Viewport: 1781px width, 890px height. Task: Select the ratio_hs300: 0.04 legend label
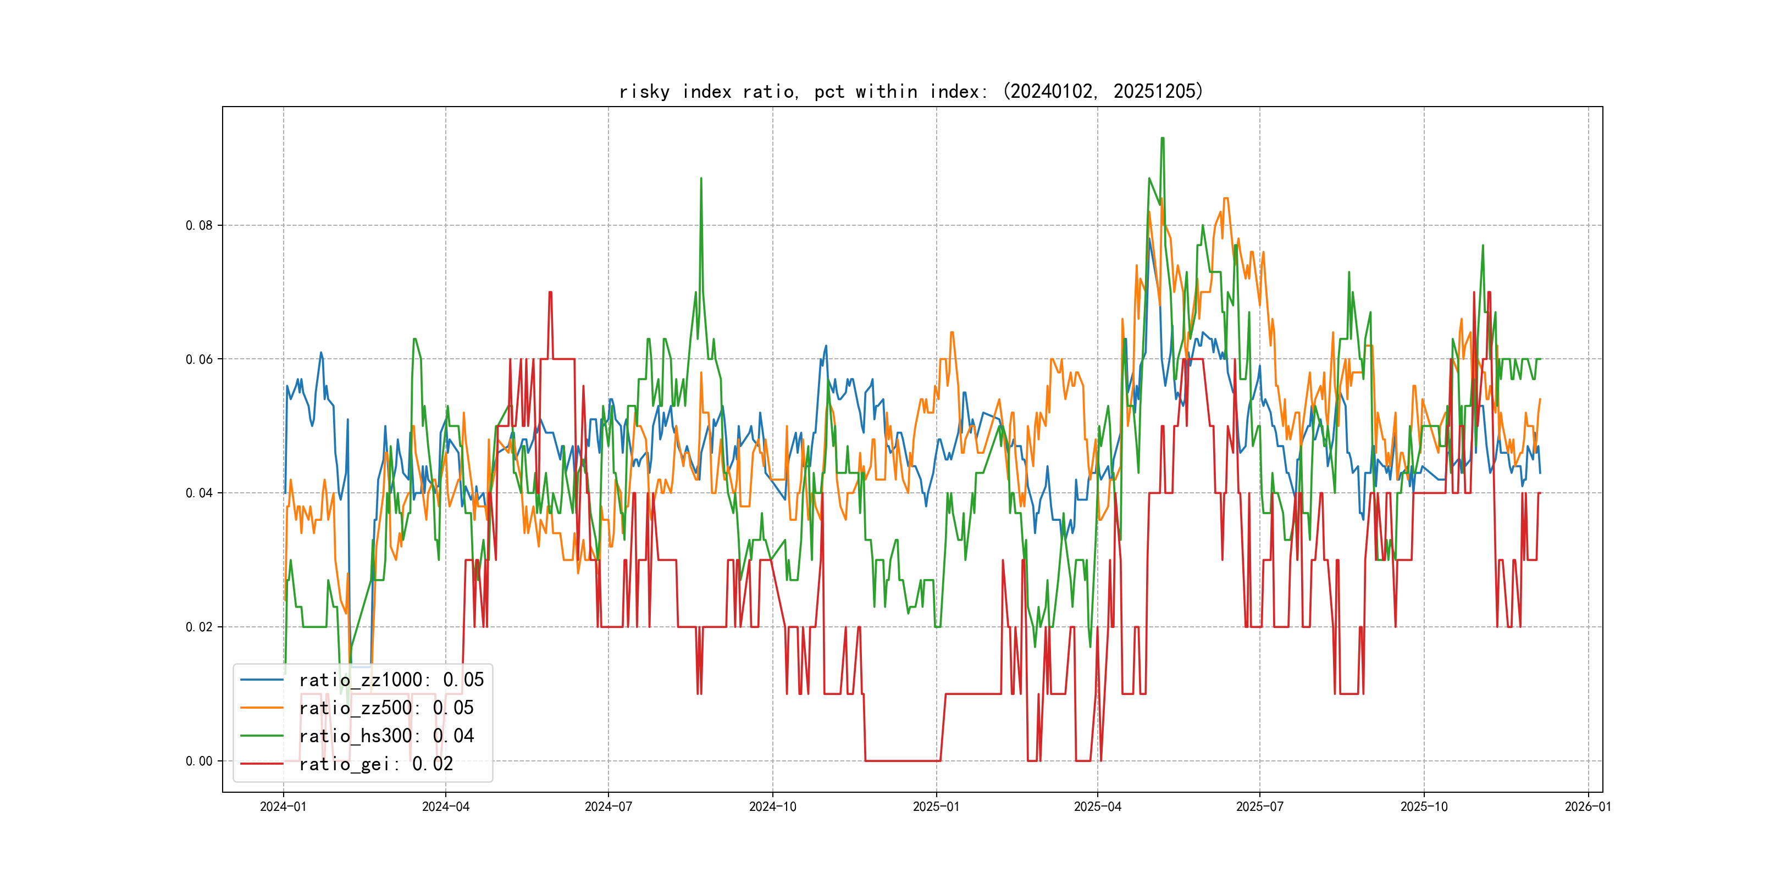(386, 736)
